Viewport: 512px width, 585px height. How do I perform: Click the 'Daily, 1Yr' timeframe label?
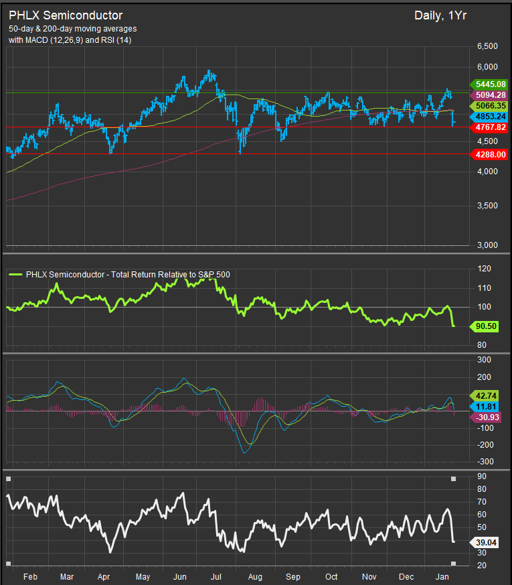tap(440, 15)
